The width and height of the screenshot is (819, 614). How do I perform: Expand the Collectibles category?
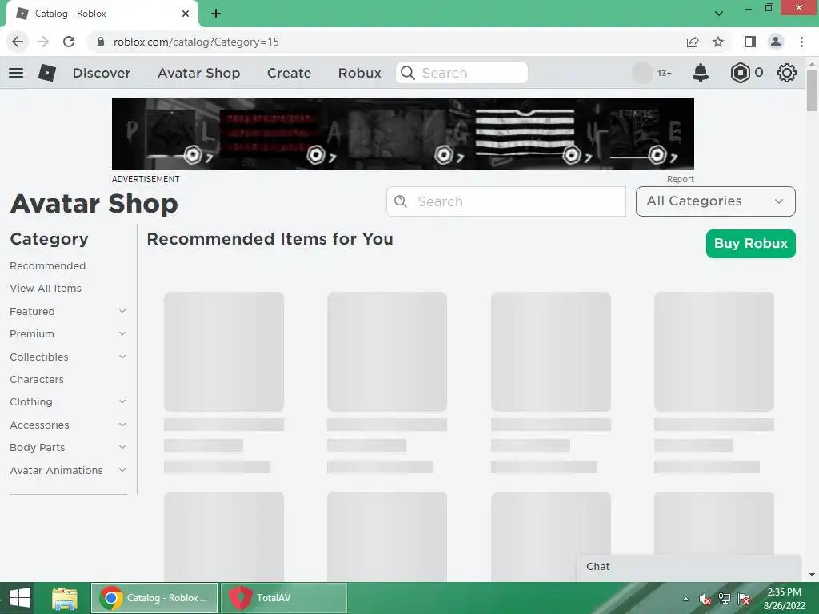click(122, 357)
